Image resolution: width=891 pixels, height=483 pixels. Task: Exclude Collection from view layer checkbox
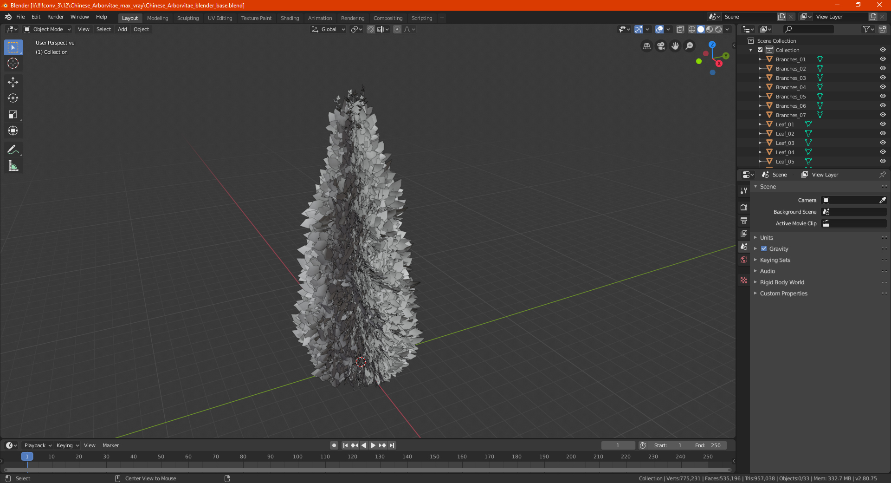click(760, 50)
